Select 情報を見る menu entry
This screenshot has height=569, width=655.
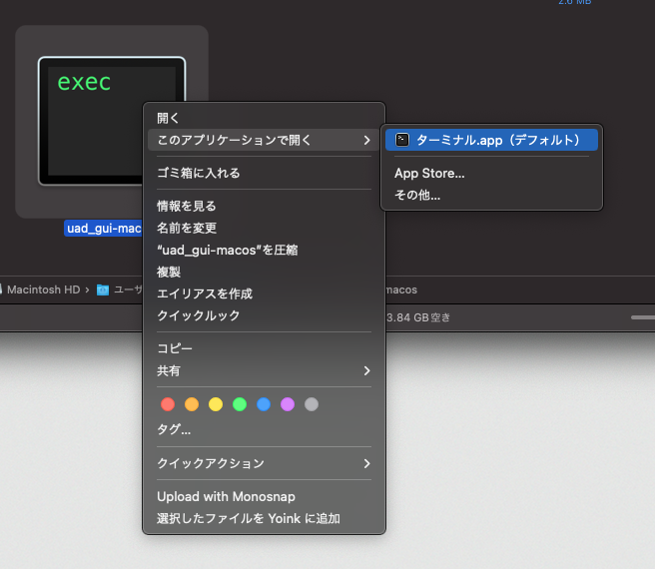coord(187,206)
